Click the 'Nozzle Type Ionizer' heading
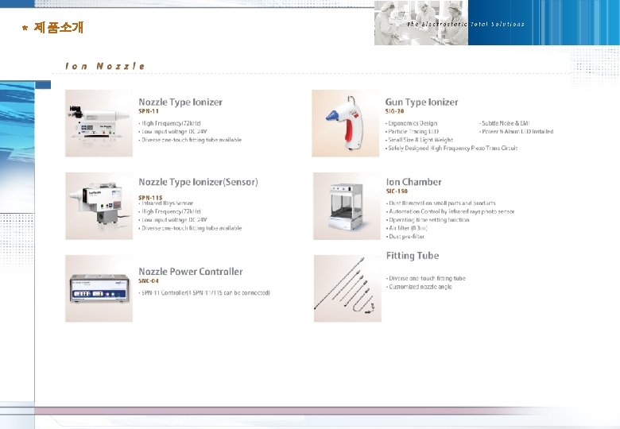This screenshot has width=620, height=429. (x=180, y=102)
